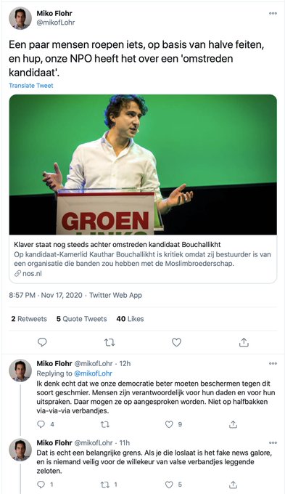
Task: Click Translate Tweet link
Action: coord(31,86)
